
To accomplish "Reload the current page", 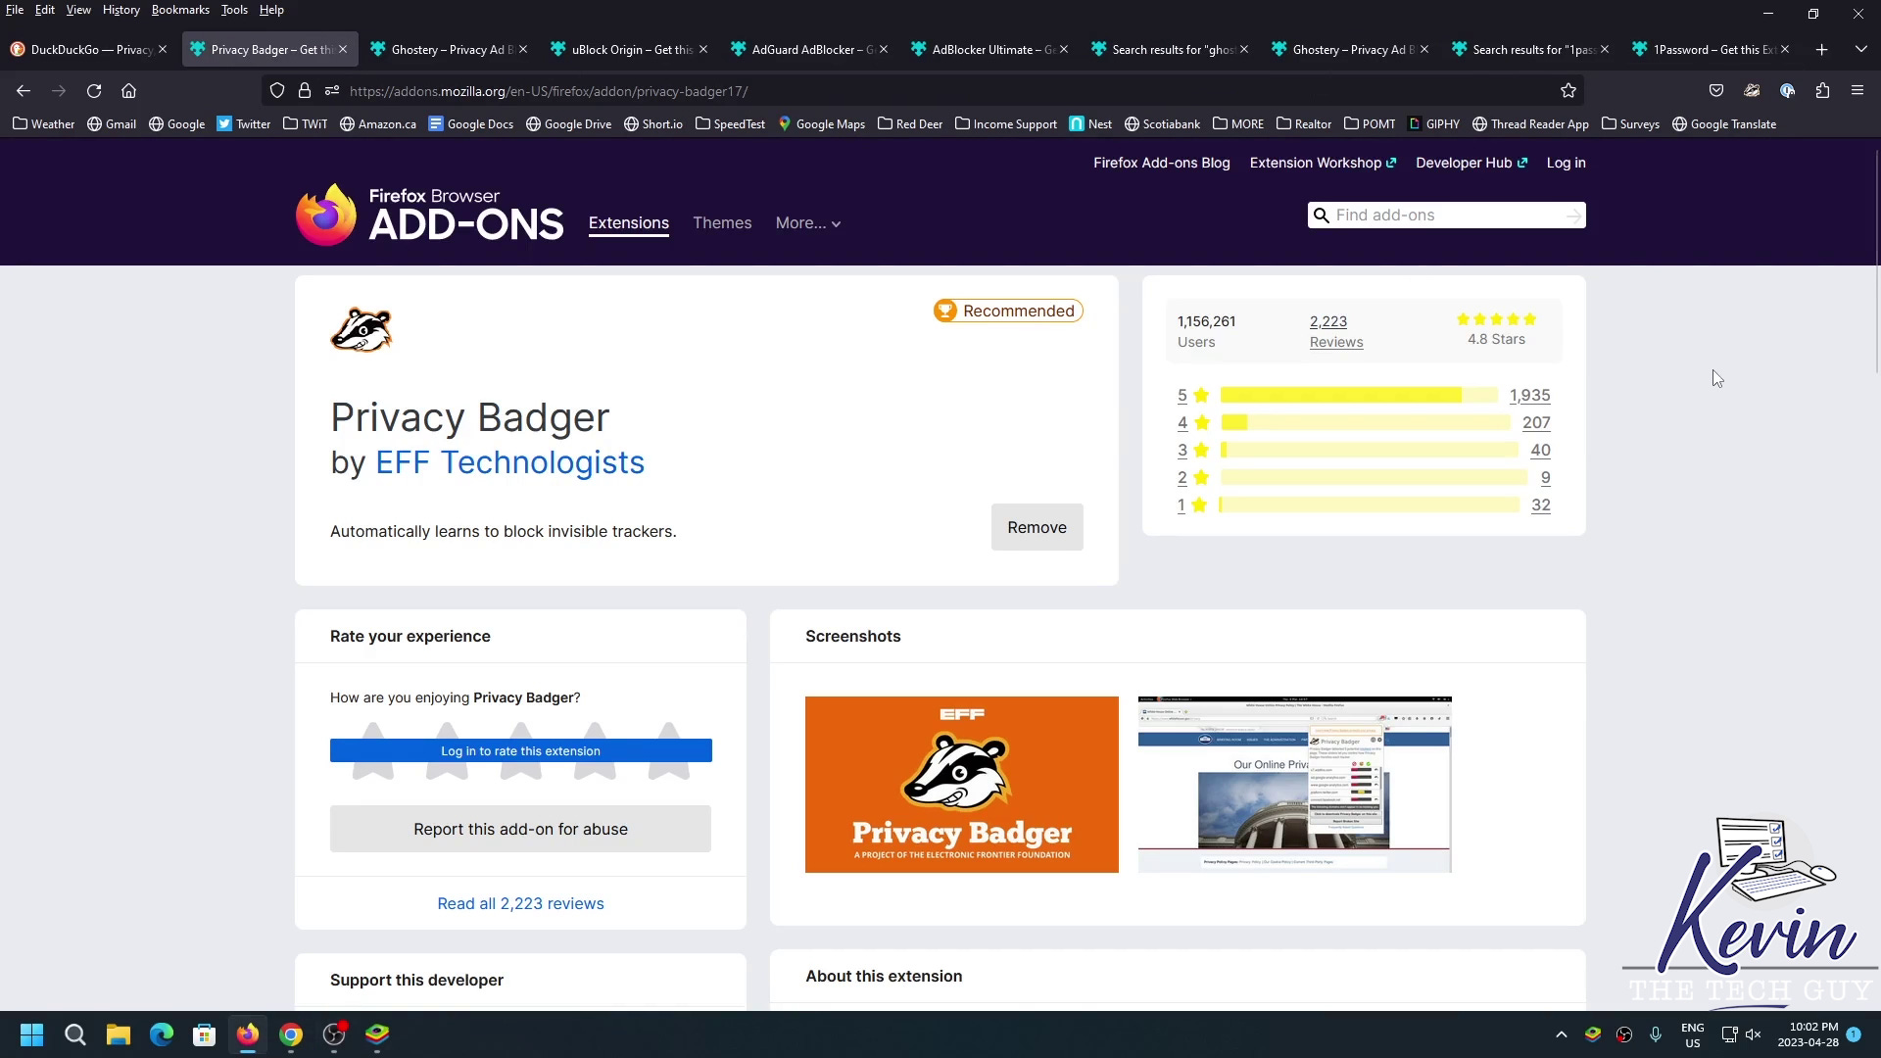I will 94,91.
